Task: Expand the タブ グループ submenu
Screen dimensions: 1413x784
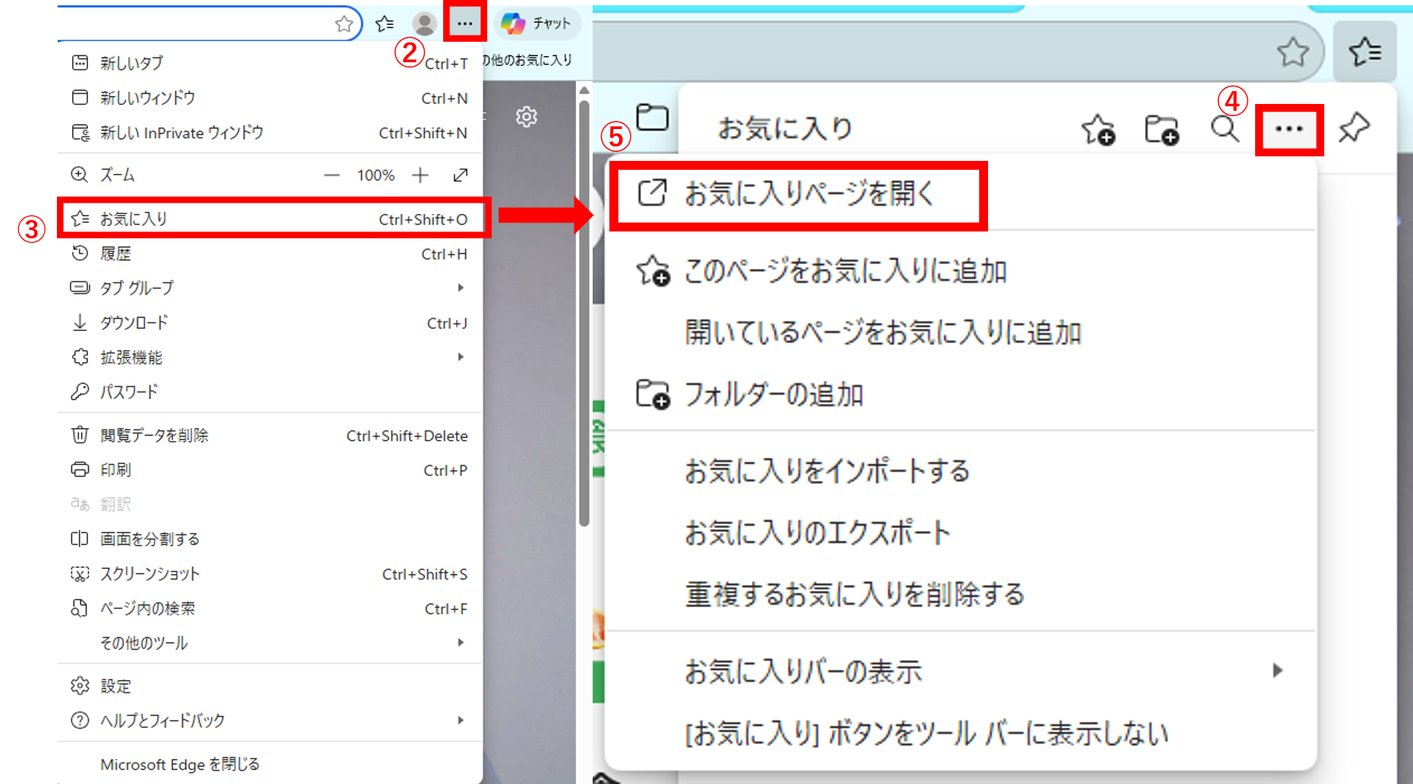Action: [x=460, y=288]
